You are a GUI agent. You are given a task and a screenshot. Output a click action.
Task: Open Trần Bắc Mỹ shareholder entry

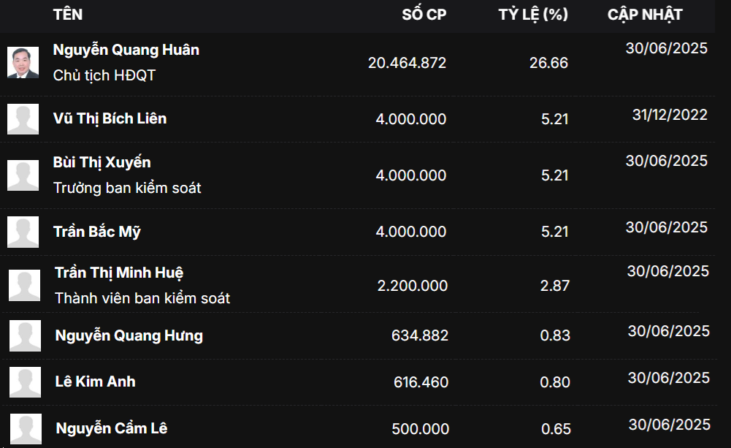[97, 232]
